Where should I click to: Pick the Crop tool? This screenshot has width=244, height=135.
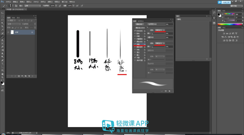pos(3,26)
